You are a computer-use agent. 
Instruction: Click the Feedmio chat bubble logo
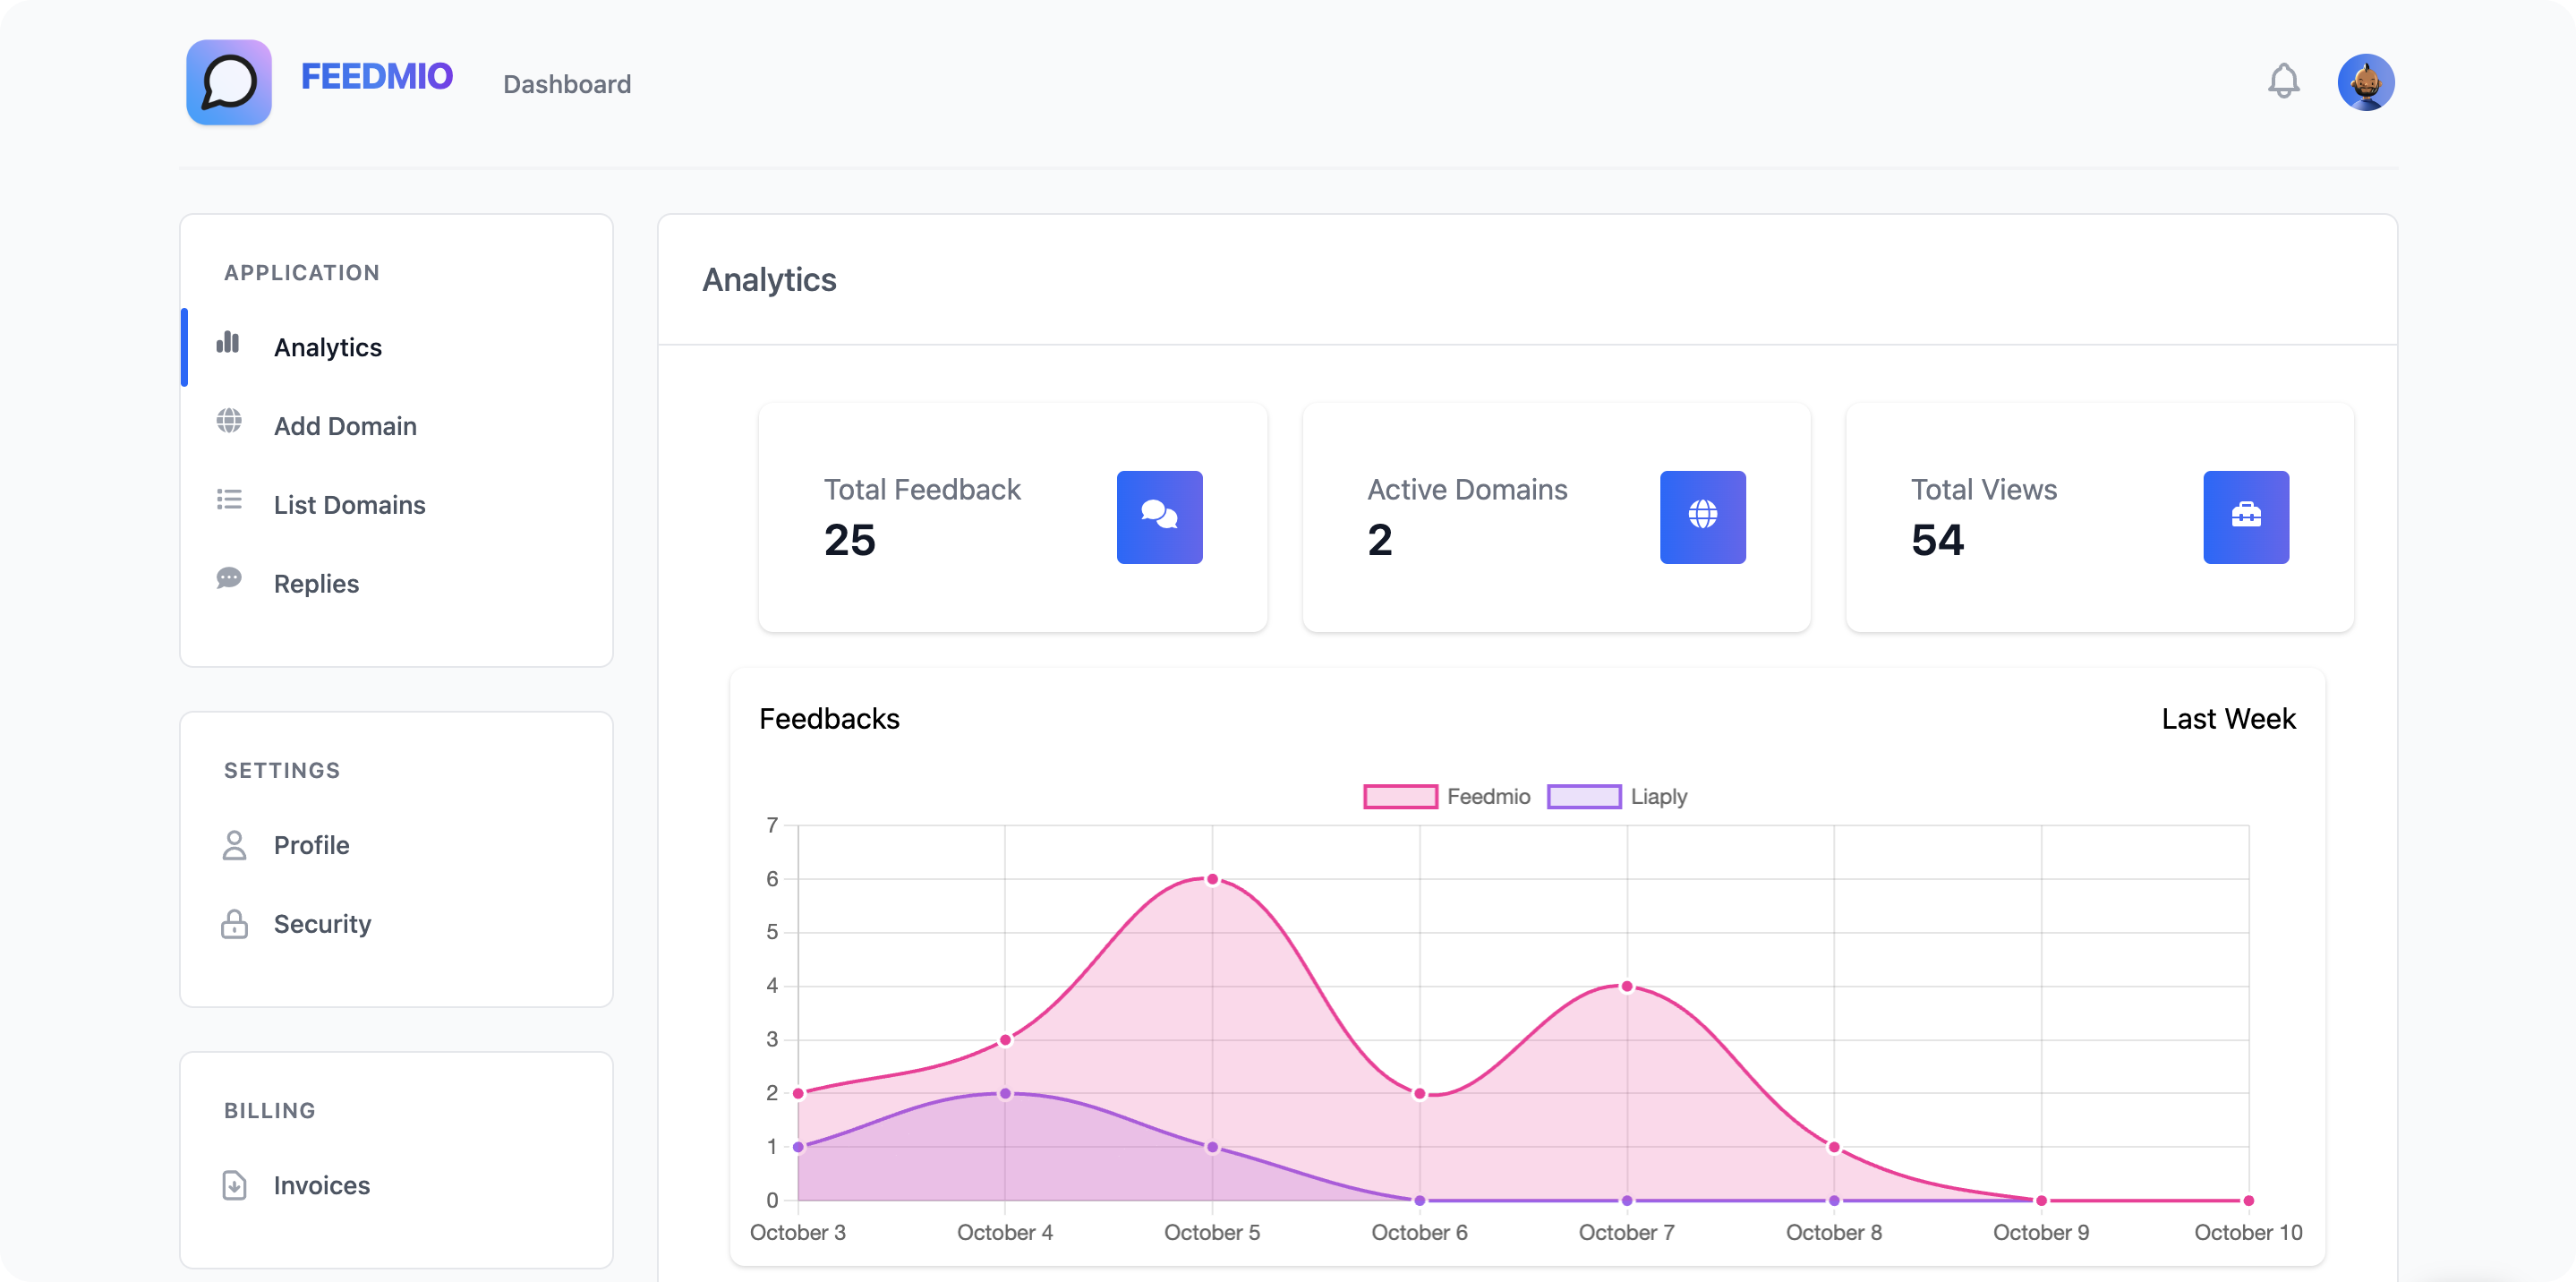pyautogui.click(x=228, y=83)
